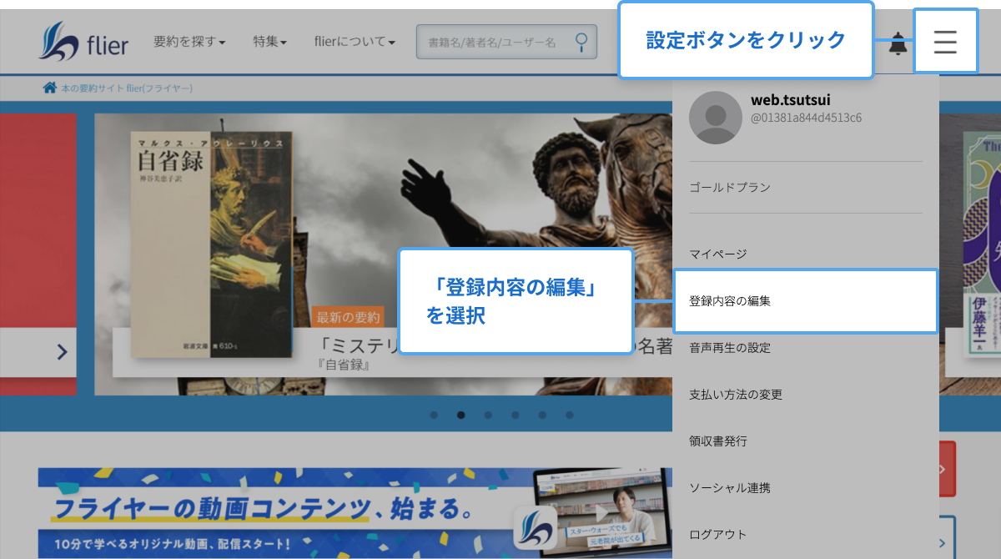Expand the 特集 dropdown
The image size is (1001, 559).
(270, 42)
